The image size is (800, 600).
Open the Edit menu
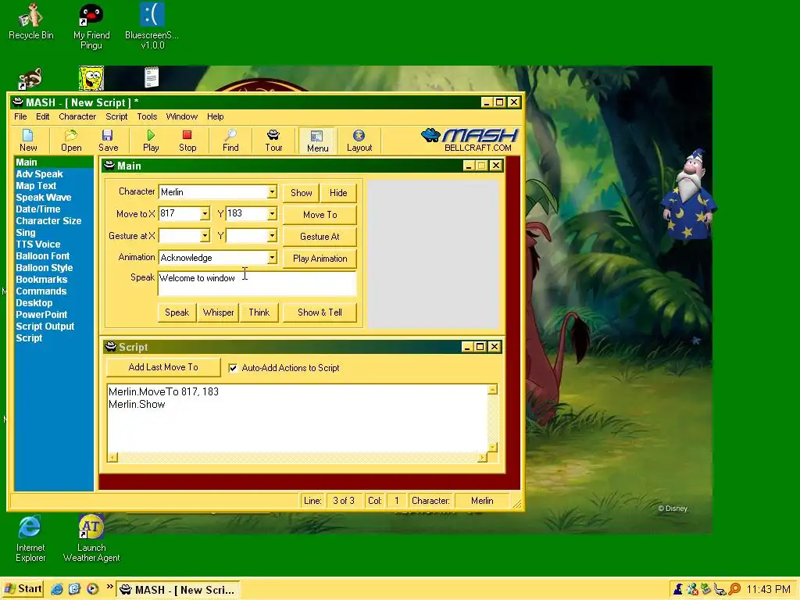point(42,116)
